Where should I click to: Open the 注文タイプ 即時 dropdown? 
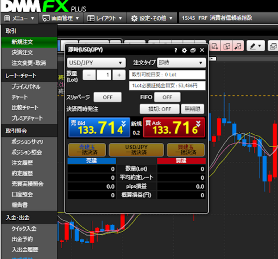181,63
